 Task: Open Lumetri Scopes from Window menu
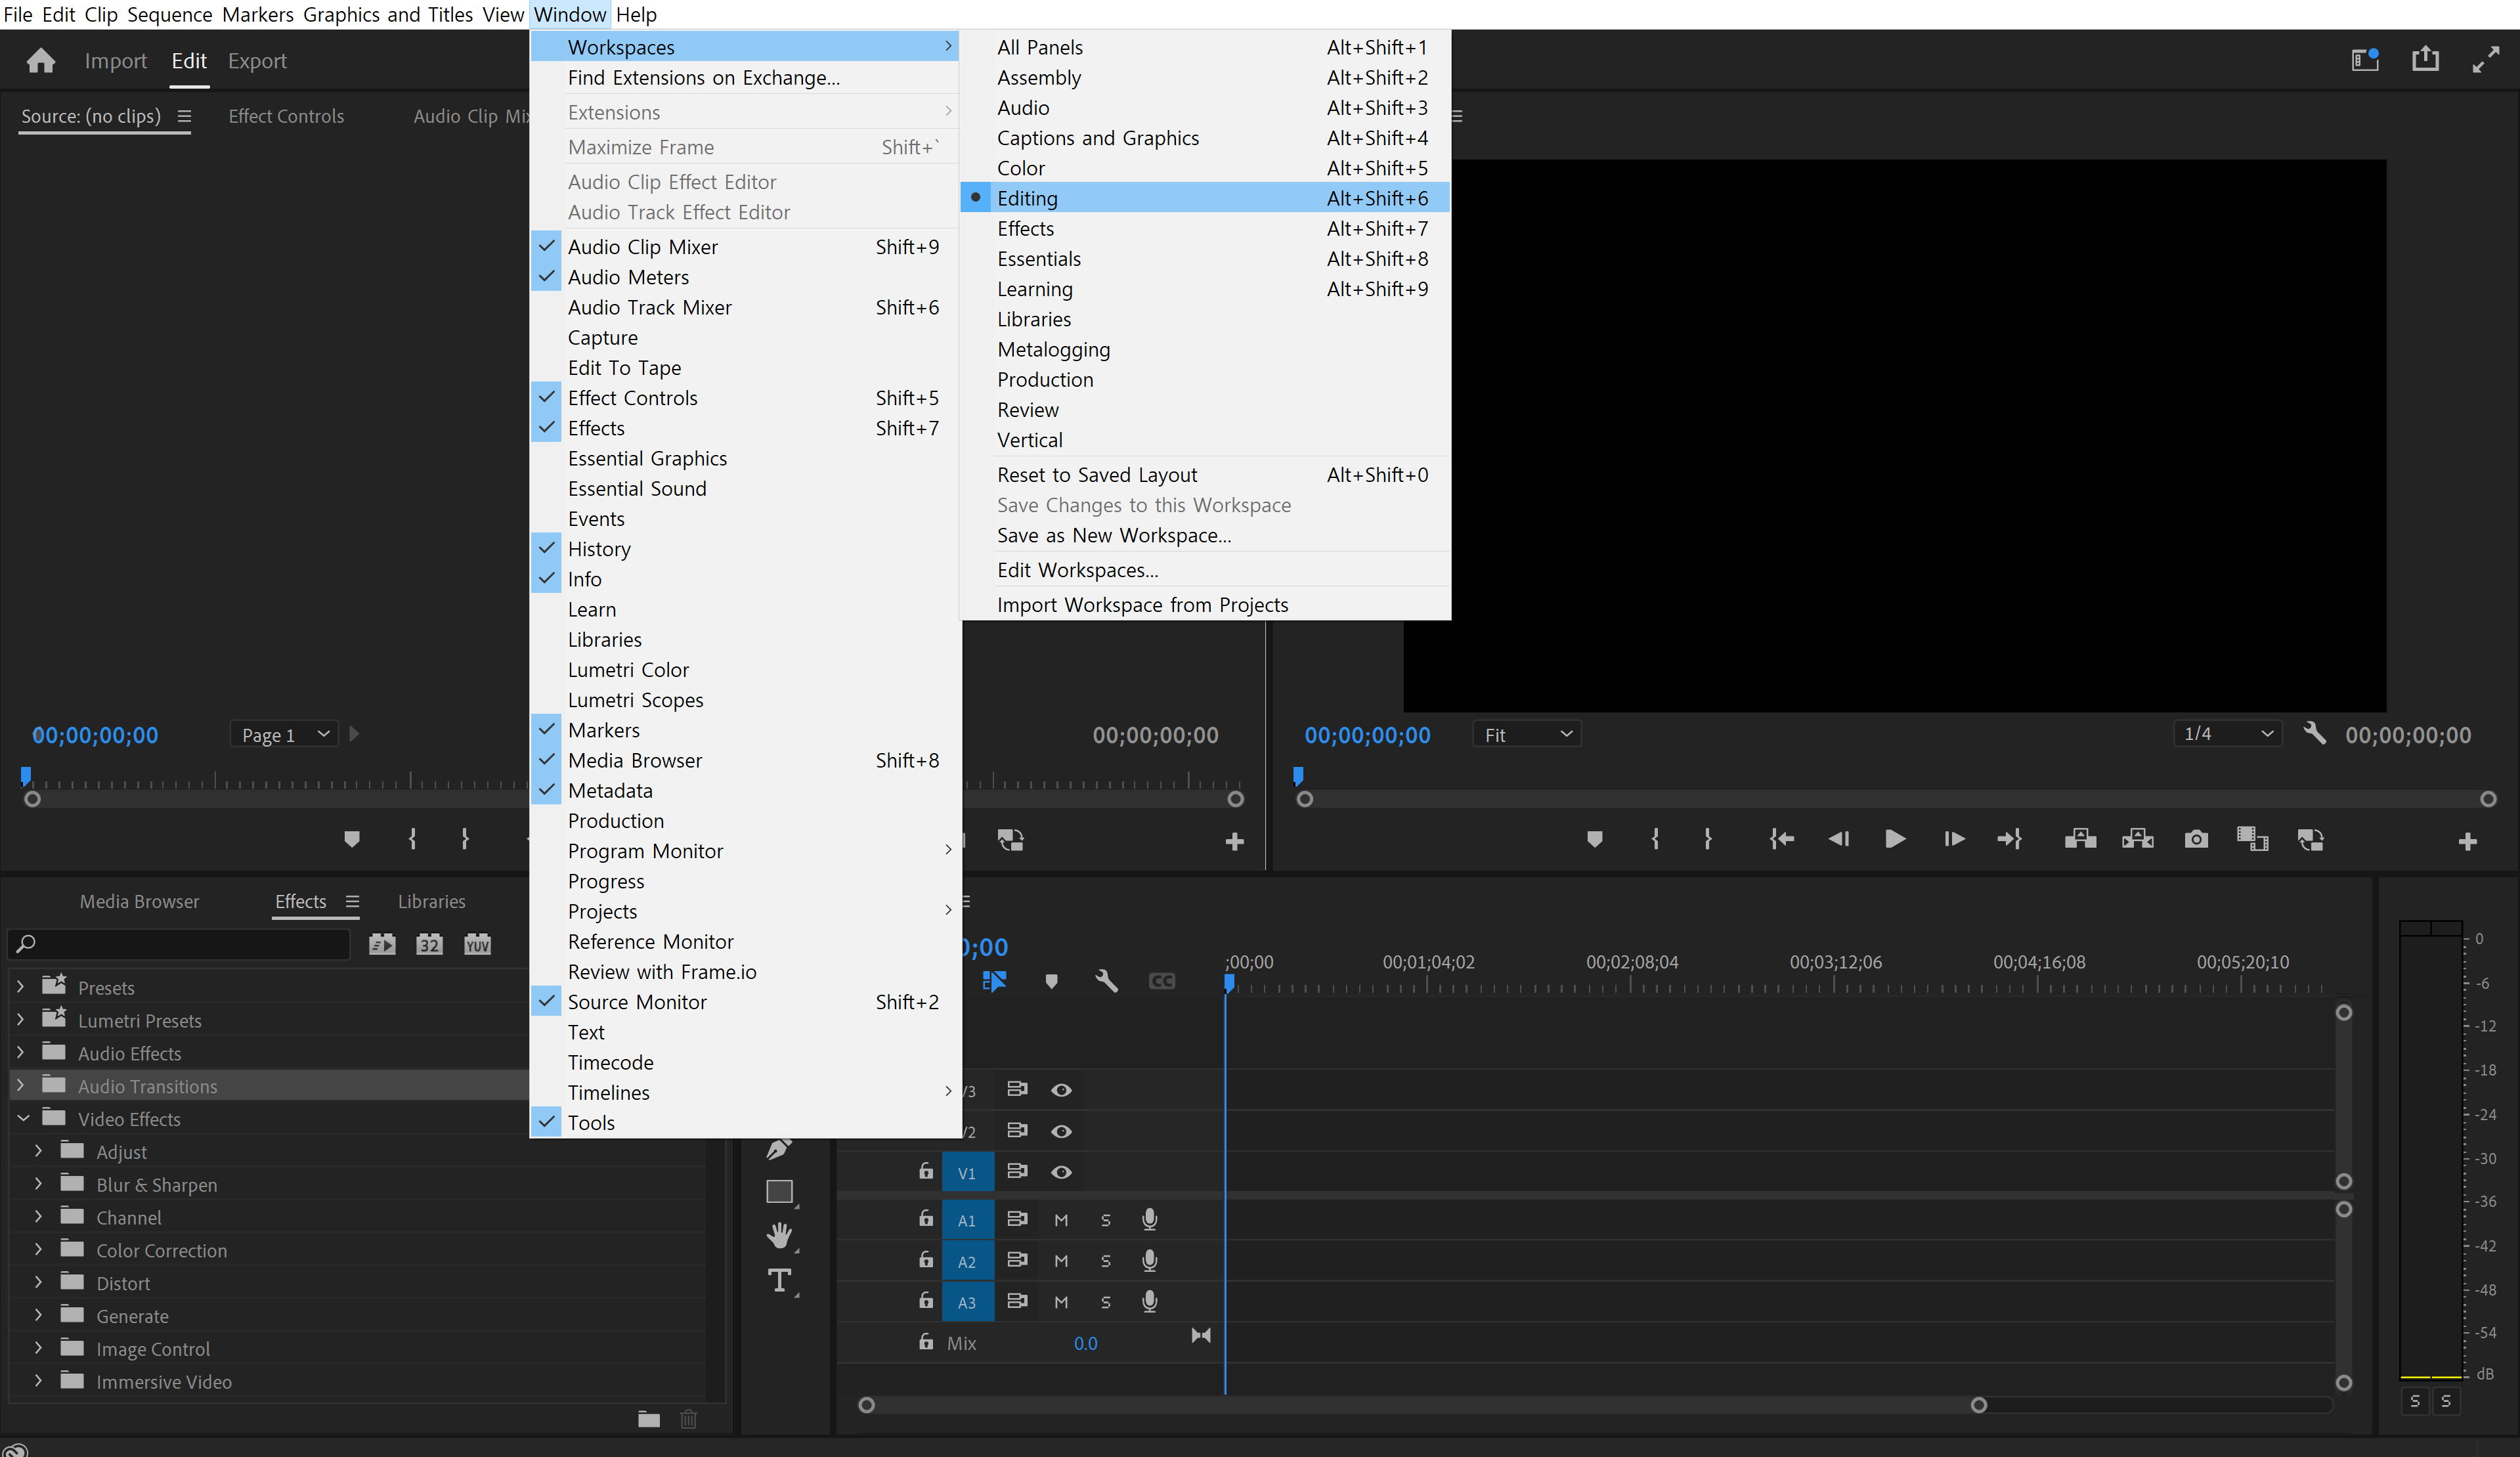635,700
